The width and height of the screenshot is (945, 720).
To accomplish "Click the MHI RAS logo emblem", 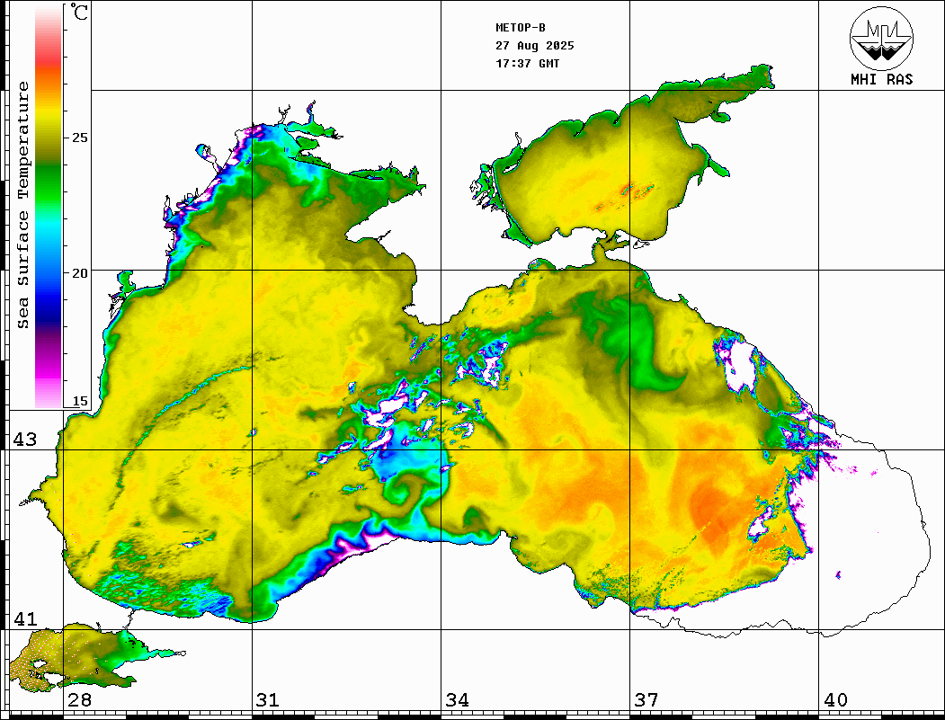I will 882,38.
